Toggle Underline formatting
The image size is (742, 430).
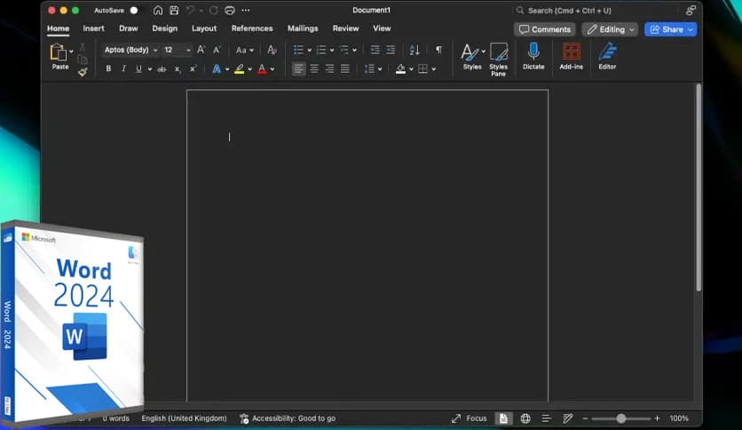(138, 69)
